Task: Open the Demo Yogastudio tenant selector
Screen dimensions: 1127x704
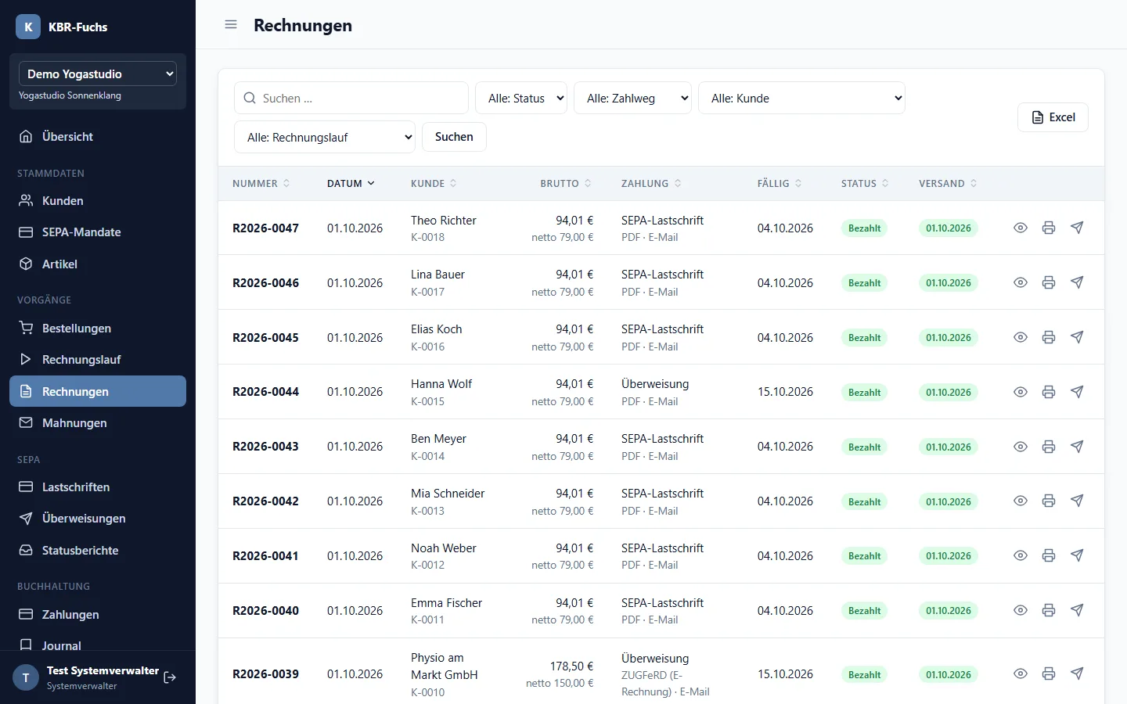Action: click(98, 74)
